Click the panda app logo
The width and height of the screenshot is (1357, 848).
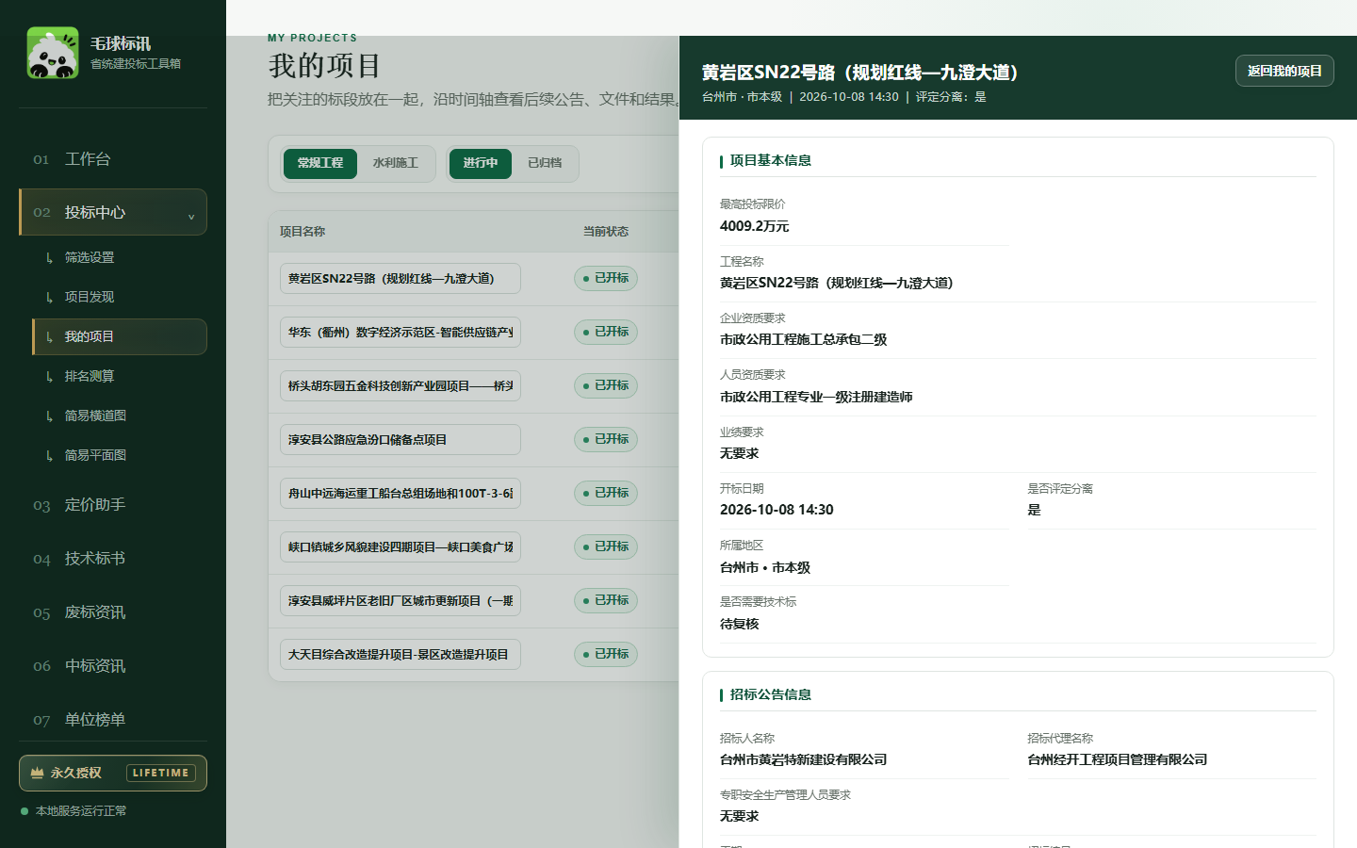[x=53, y=53]
